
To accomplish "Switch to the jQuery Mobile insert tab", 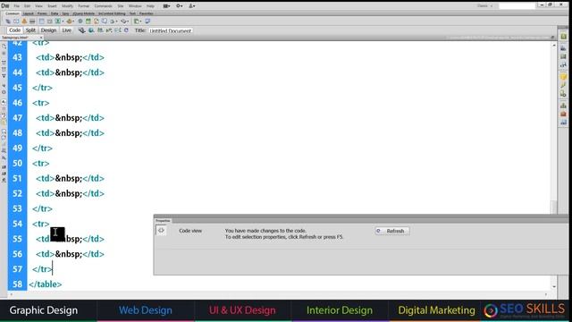I will coord(83,13).
